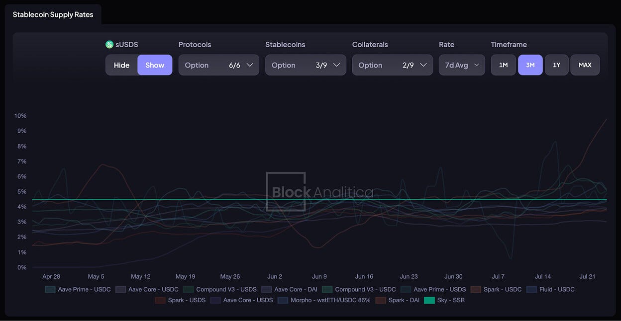The image size is (621, 321).
Task: Click the 10% y-axis label
Action: [x=20, y=116]
